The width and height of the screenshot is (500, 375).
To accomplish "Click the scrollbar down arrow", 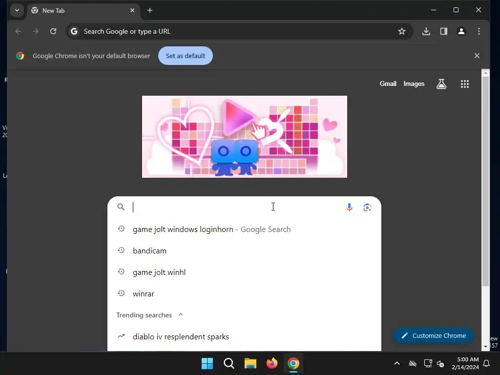I will click(x=485, y=346).
